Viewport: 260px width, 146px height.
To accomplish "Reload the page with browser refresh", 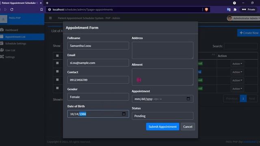I will pyautogui.click(x=12, y=10).
